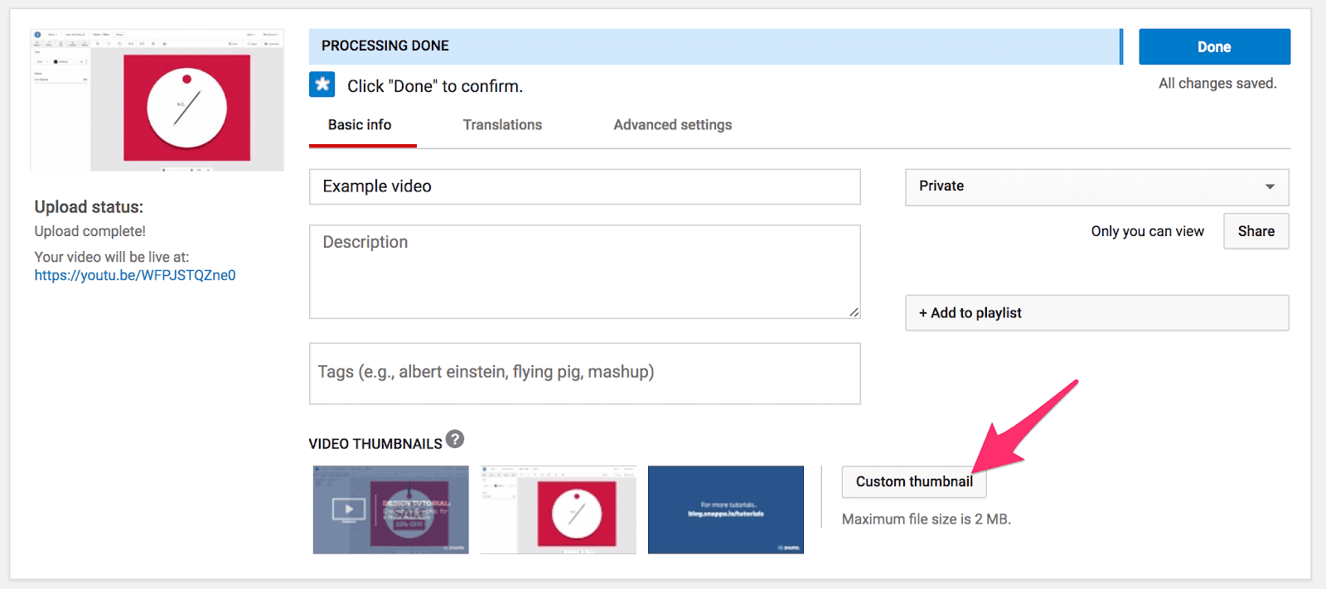The height and width of the screenshot is (589, 1326).
Task: Click the Share button
Action: point(1256,232)
